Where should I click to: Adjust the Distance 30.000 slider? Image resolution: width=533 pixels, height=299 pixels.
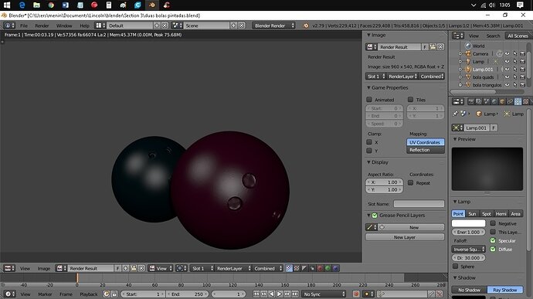(468, 258)
